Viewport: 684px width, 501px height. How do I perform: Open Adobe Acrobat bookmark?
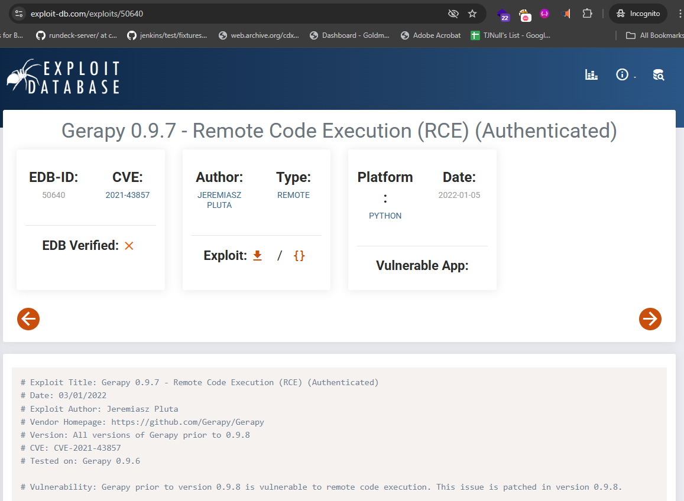click(x=430, y=35)
